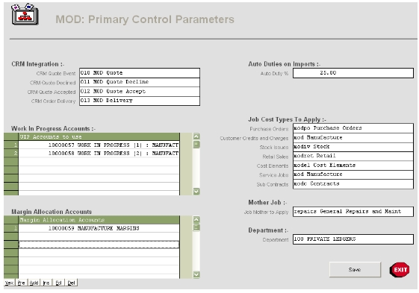
Task: Select WIP row 10000057 WORK IN PROGRESS
Action: [99, 145]
